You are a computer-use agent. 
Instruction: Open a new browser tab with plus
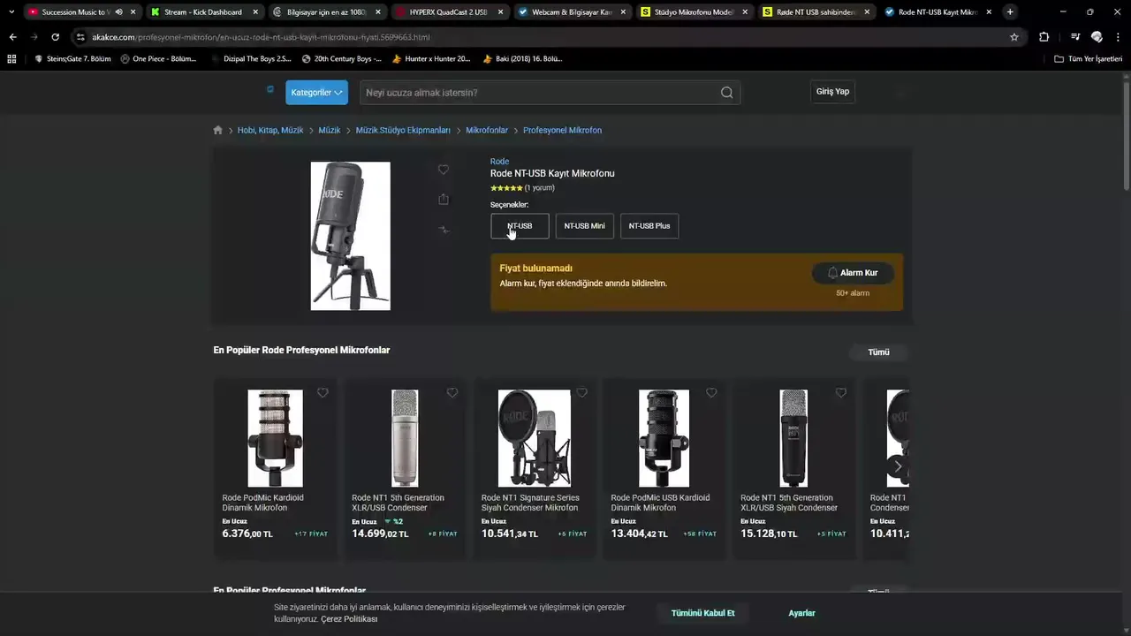click(x=1010, y=11)
